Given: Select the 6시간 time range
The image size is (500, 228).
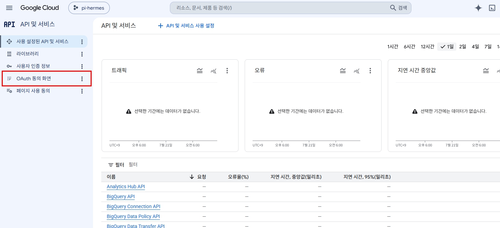Looking at the screenshot, I should 409,47.
